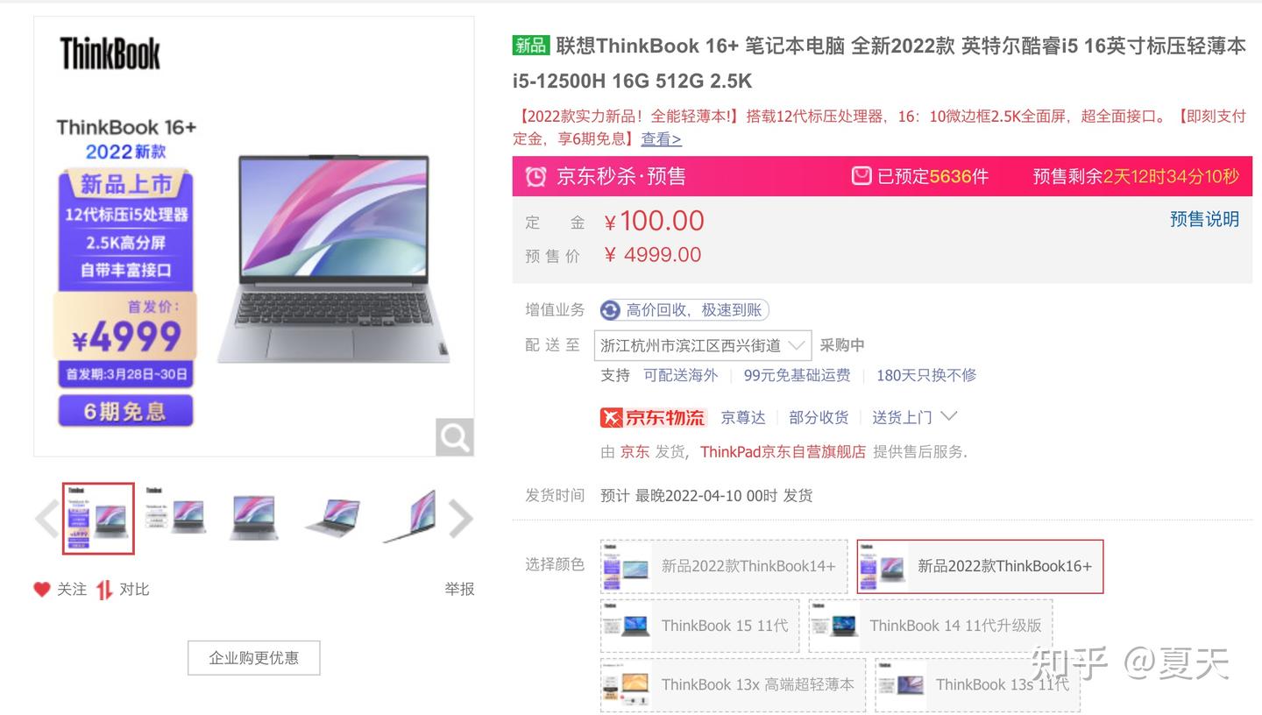Click the 查看> promotion details link
Viewport: 1262px width, 715px height.
click(x=661, y=138)
